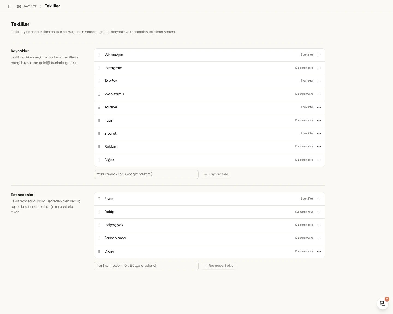The image size is (393, 314).
Task: Show the options menu for İhtiyaç yok
Action: [319, 225]
